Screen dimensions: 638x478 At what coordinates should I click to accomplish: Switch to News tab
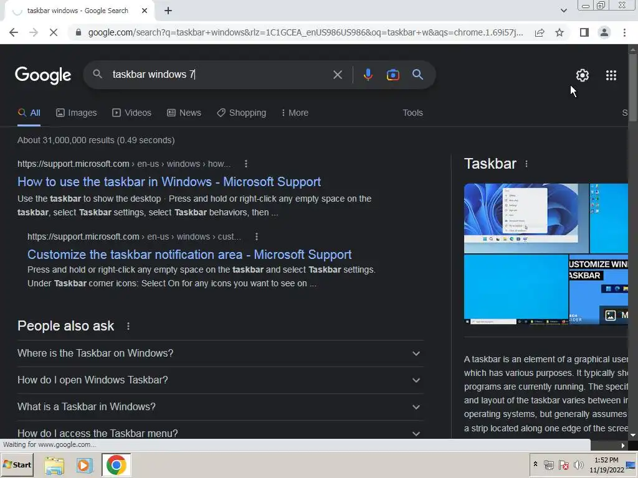184,113
